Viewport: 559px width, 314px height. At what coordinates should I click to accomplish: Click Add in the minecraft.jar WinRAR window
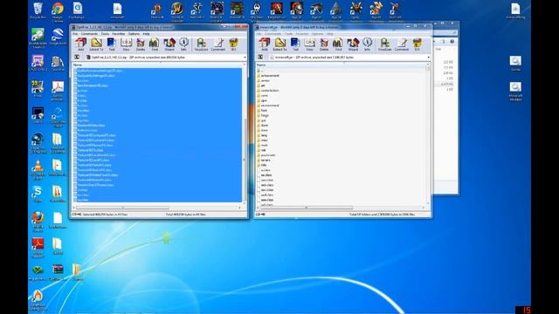(264, 44)
